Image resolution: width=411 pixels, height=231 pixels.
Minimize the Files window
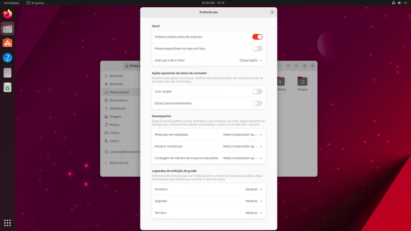(x=297, y=66)
